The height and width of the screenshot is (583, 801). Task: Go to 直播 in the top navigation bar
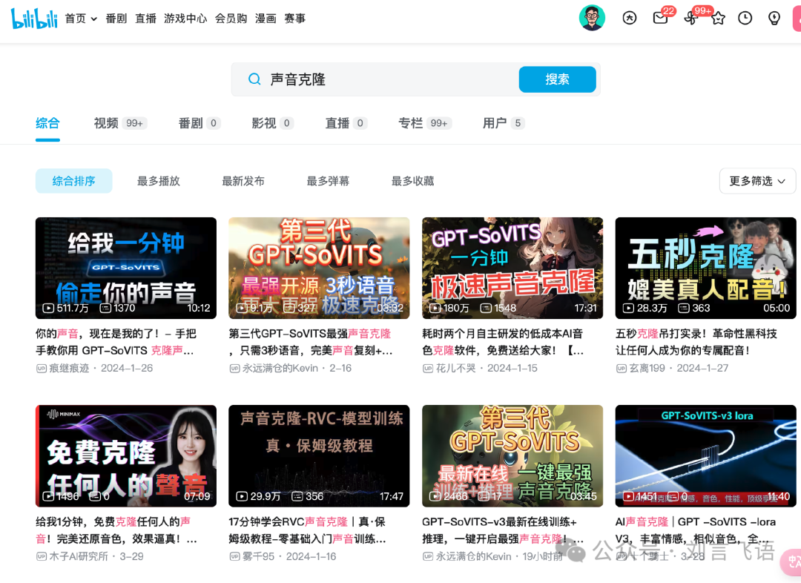coord(145,19)
